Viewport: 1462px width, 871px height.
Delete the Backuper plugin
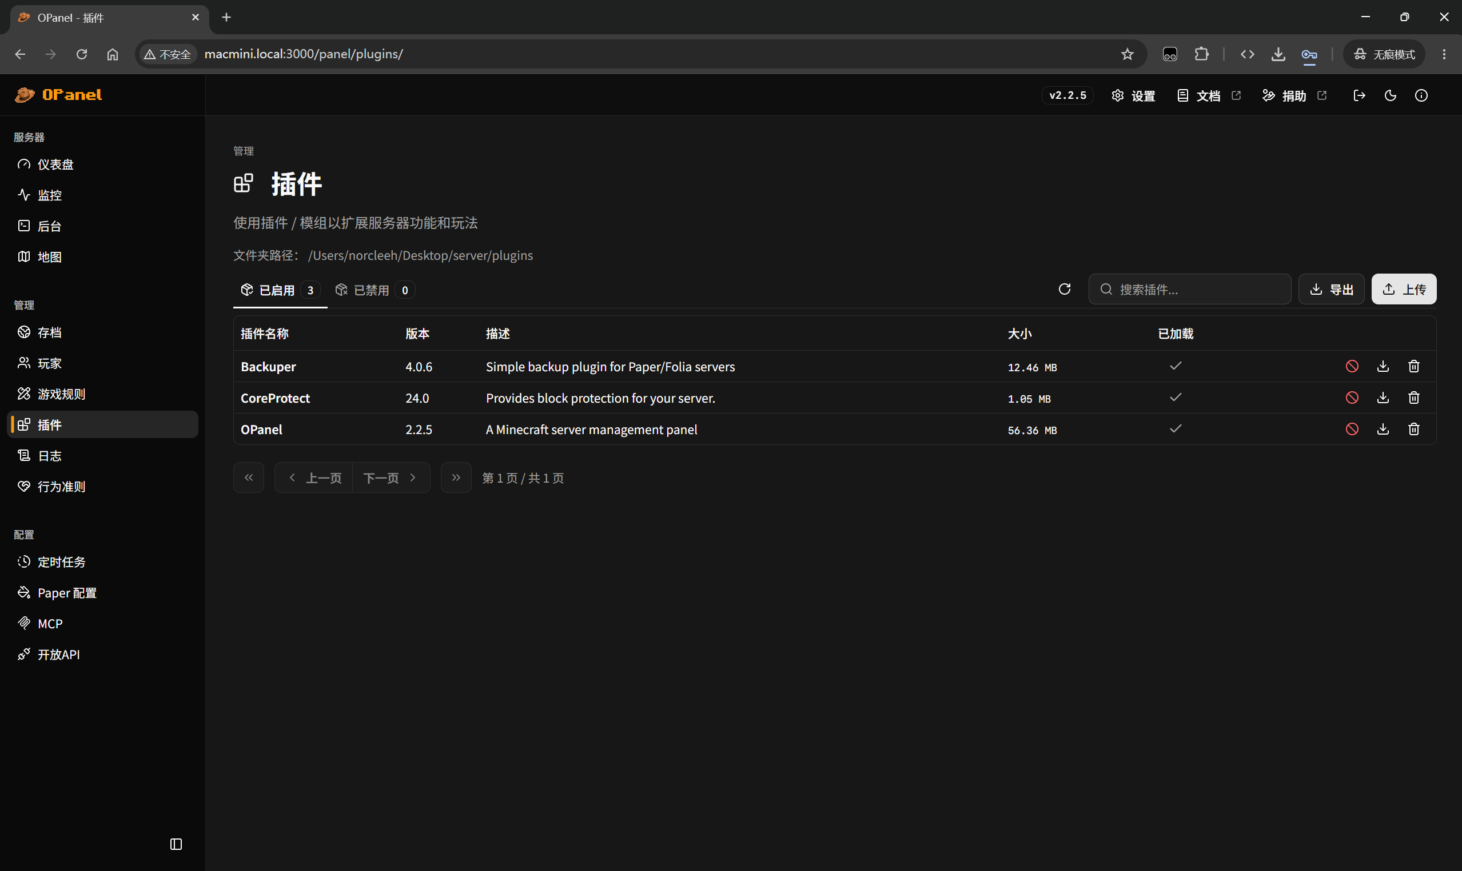[x=1413, y=366]
